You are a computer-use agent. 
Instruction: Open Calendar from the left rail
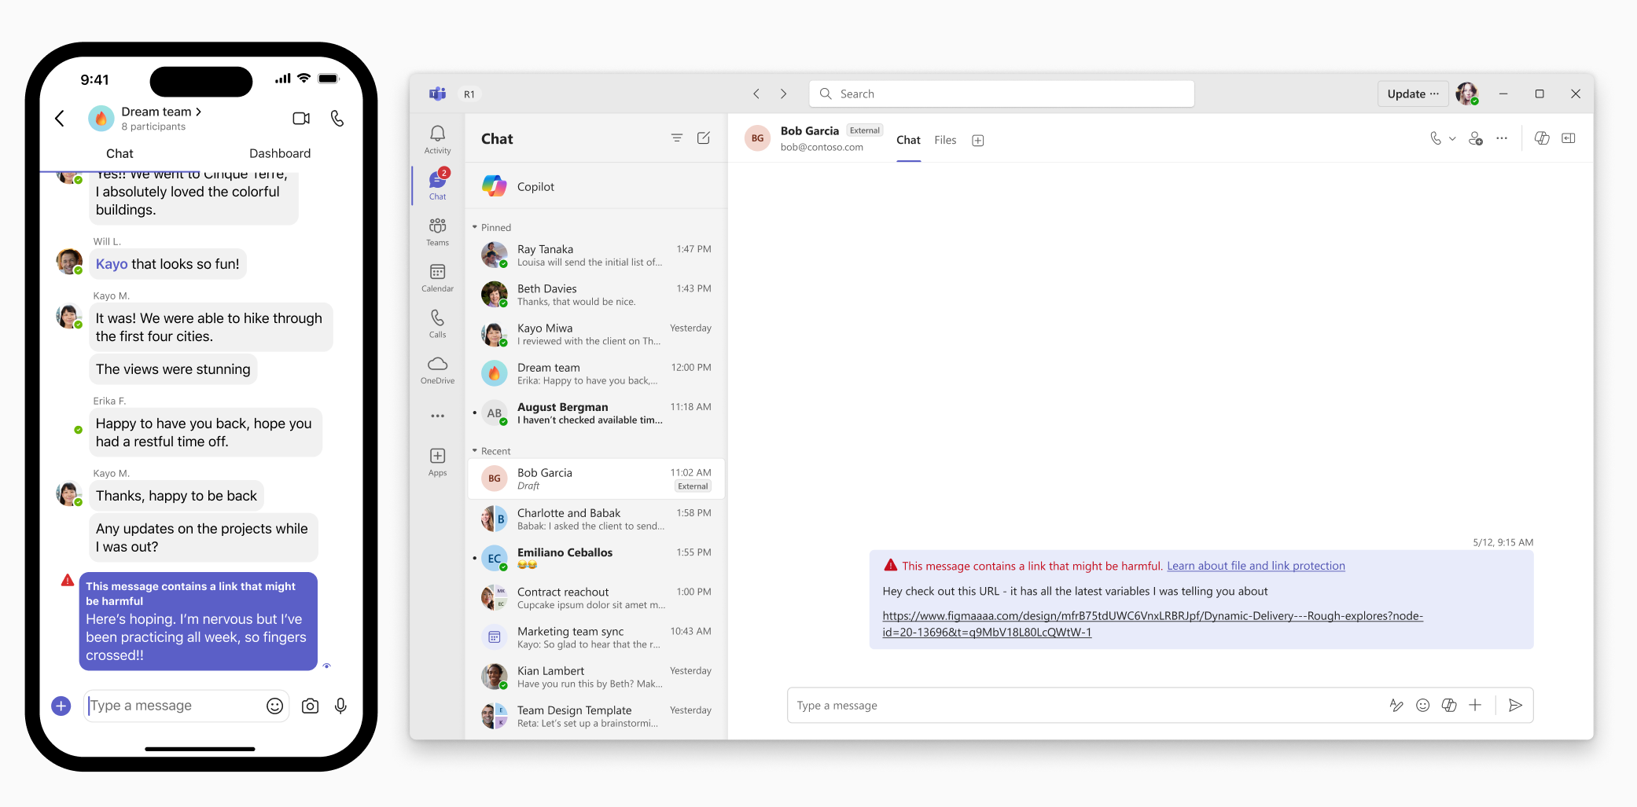pyautogui.click(x=437, y=277)
